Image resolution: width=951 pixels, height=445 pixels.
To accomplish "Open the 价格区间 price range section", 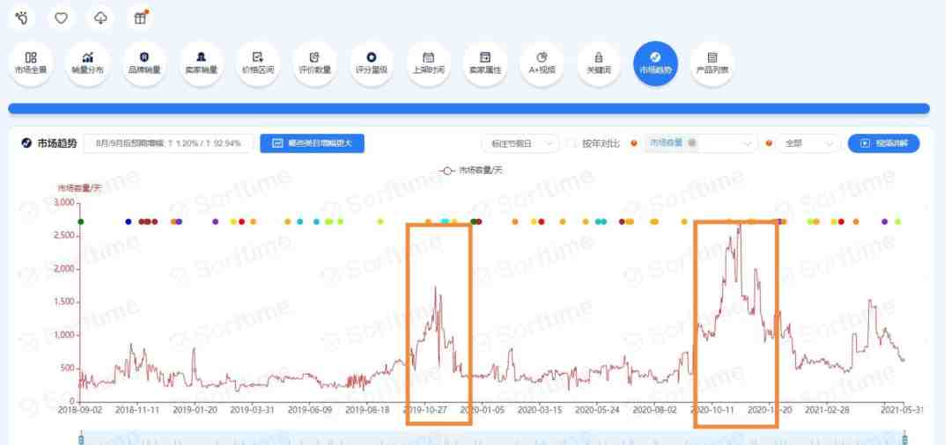I will tap(258, 63).
